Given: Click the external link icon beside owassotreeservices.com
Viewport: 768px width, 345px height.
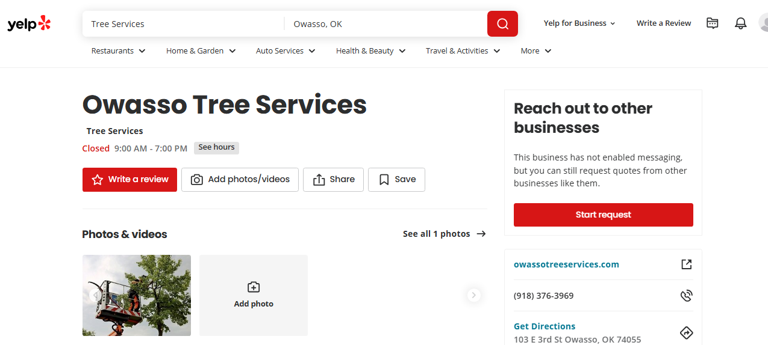Looking at the screenshot, I should 686,264.
